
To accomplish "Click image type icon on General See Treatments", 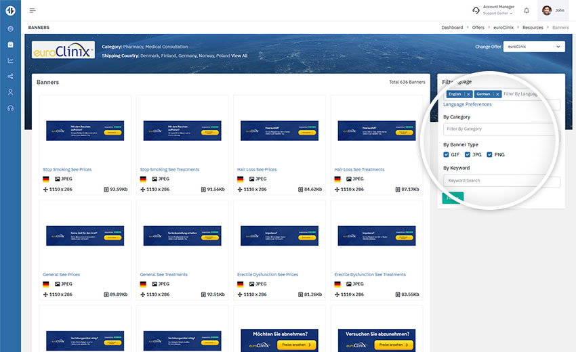I will 155,284.
